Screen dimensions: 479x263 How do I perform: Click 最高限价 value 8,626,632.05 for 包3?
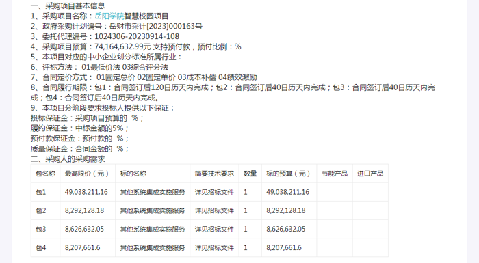[84, 229]
